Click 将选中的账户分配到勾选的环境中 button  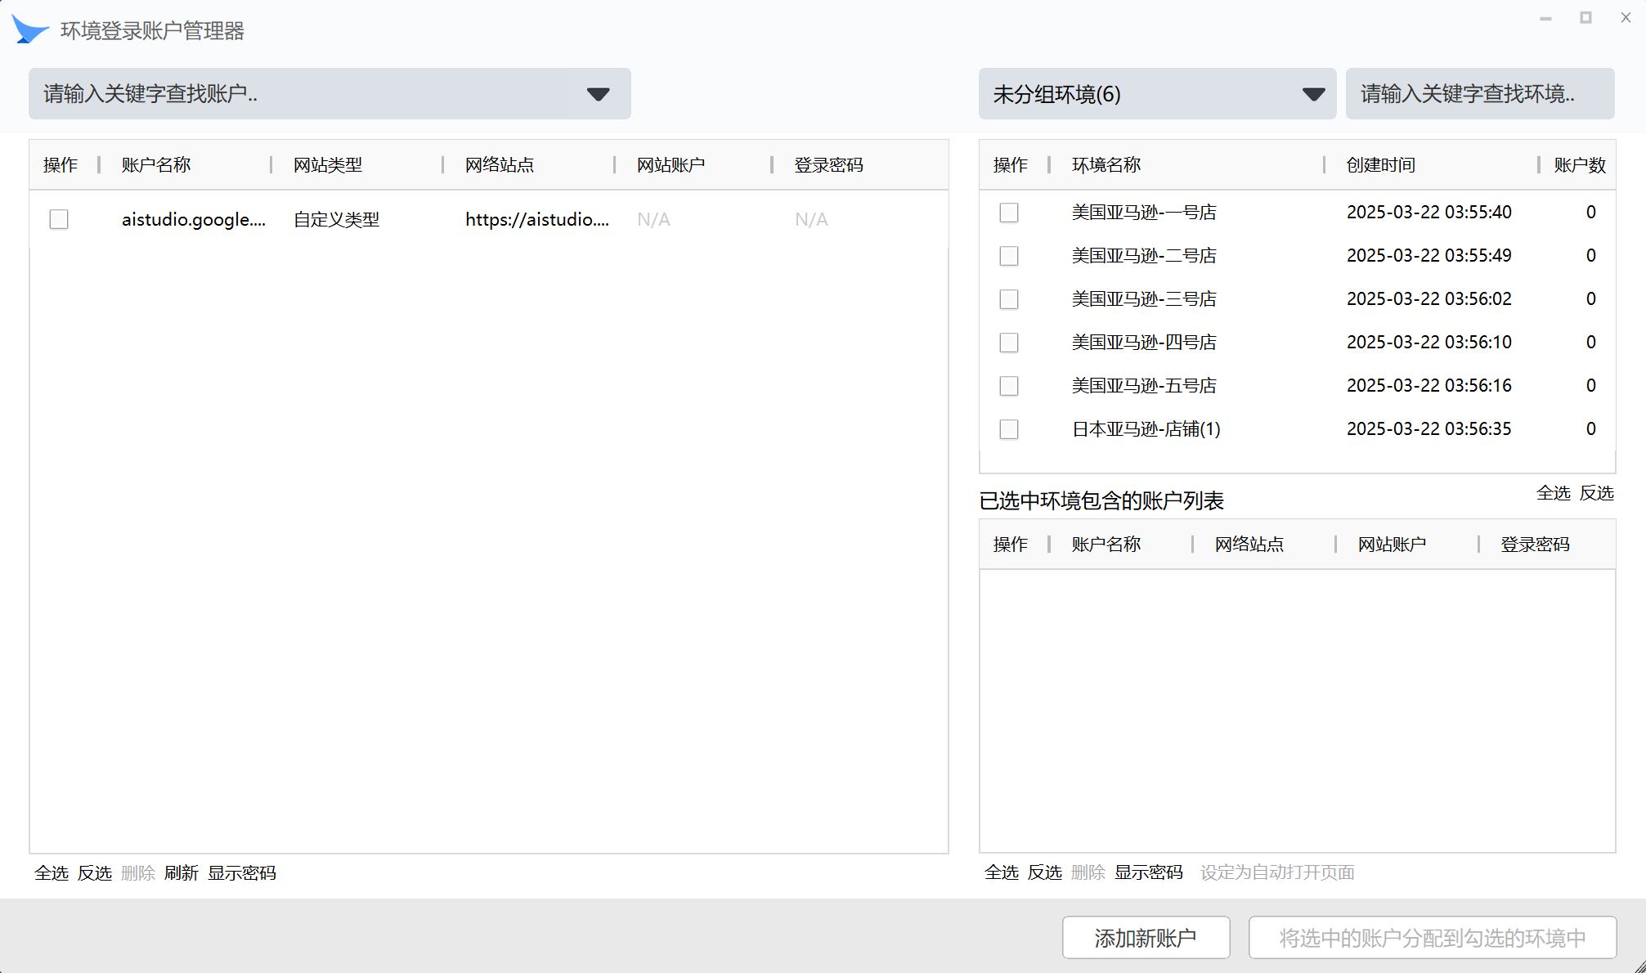(1433, 937)
